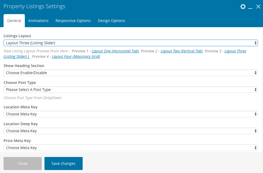Open Layout Three (Listing Slider) preview link
Viewport: 263px width, 173px height.
coord(235,51)
